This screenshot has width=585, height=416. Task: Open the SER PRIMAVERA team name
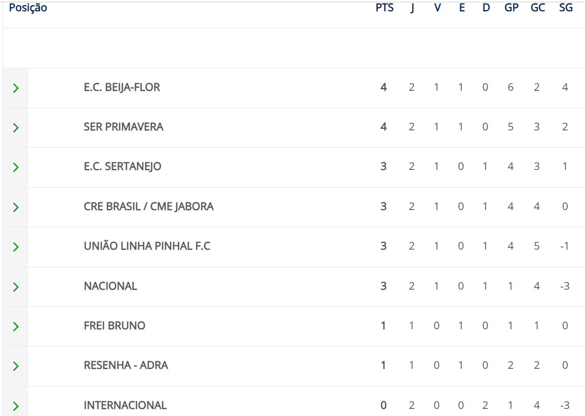[x=124, y=127]
